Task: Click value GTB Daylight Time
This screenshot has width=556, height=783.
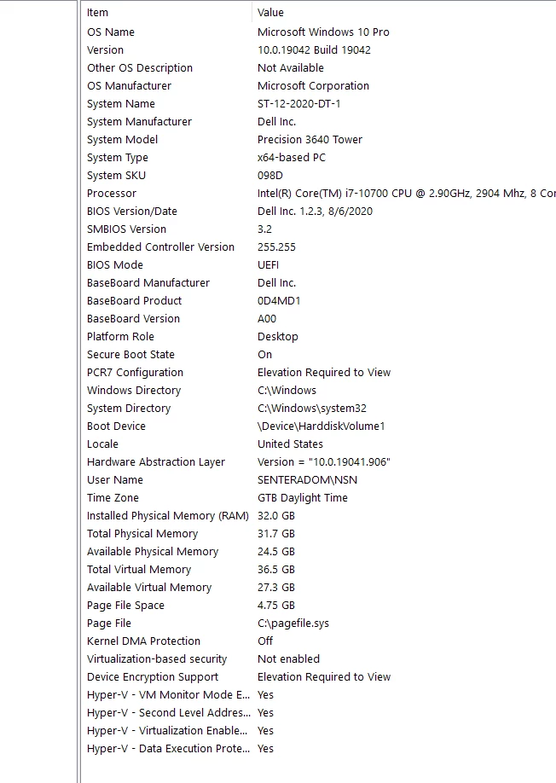Action: click(x=303, y=498)
